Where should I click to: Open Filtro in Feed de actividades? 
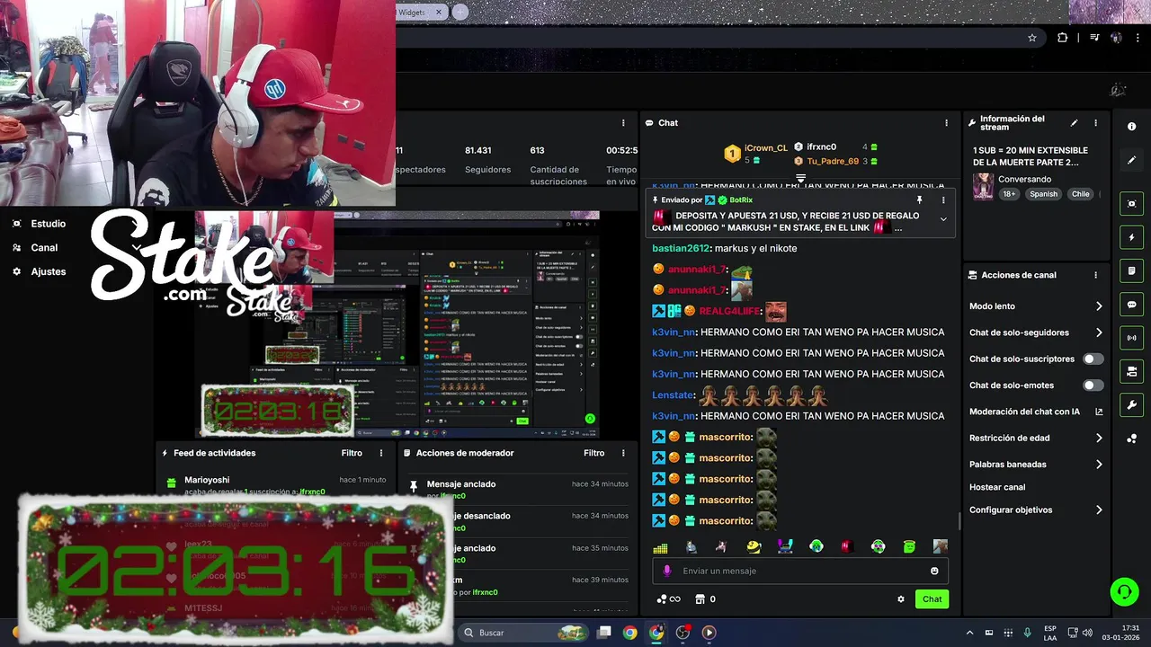[x=352, y=453]
